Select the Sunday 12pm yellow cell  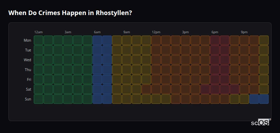pos(156,99)
